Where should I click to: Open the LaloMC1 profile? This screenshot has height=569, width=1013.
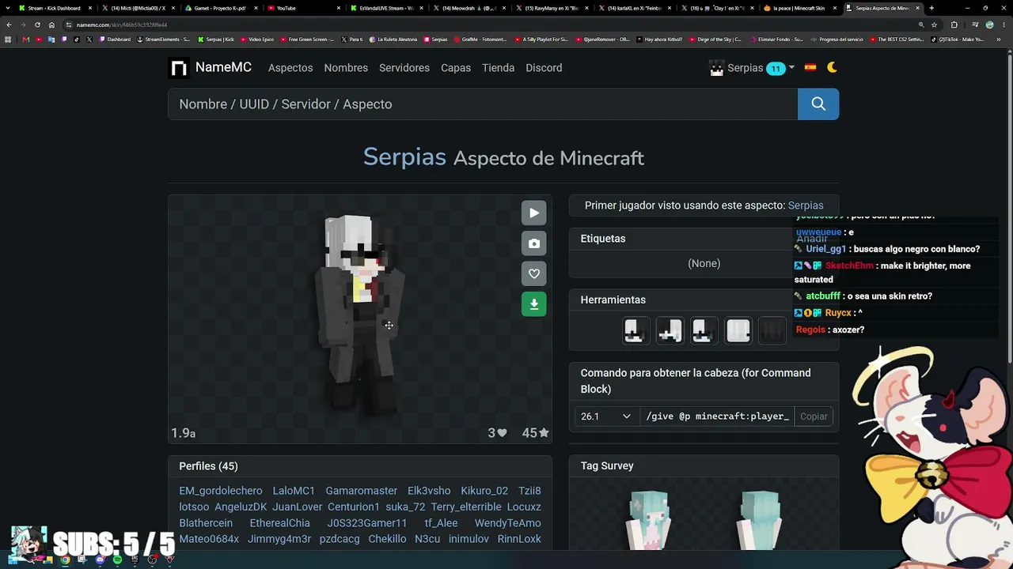click(294, 491)
